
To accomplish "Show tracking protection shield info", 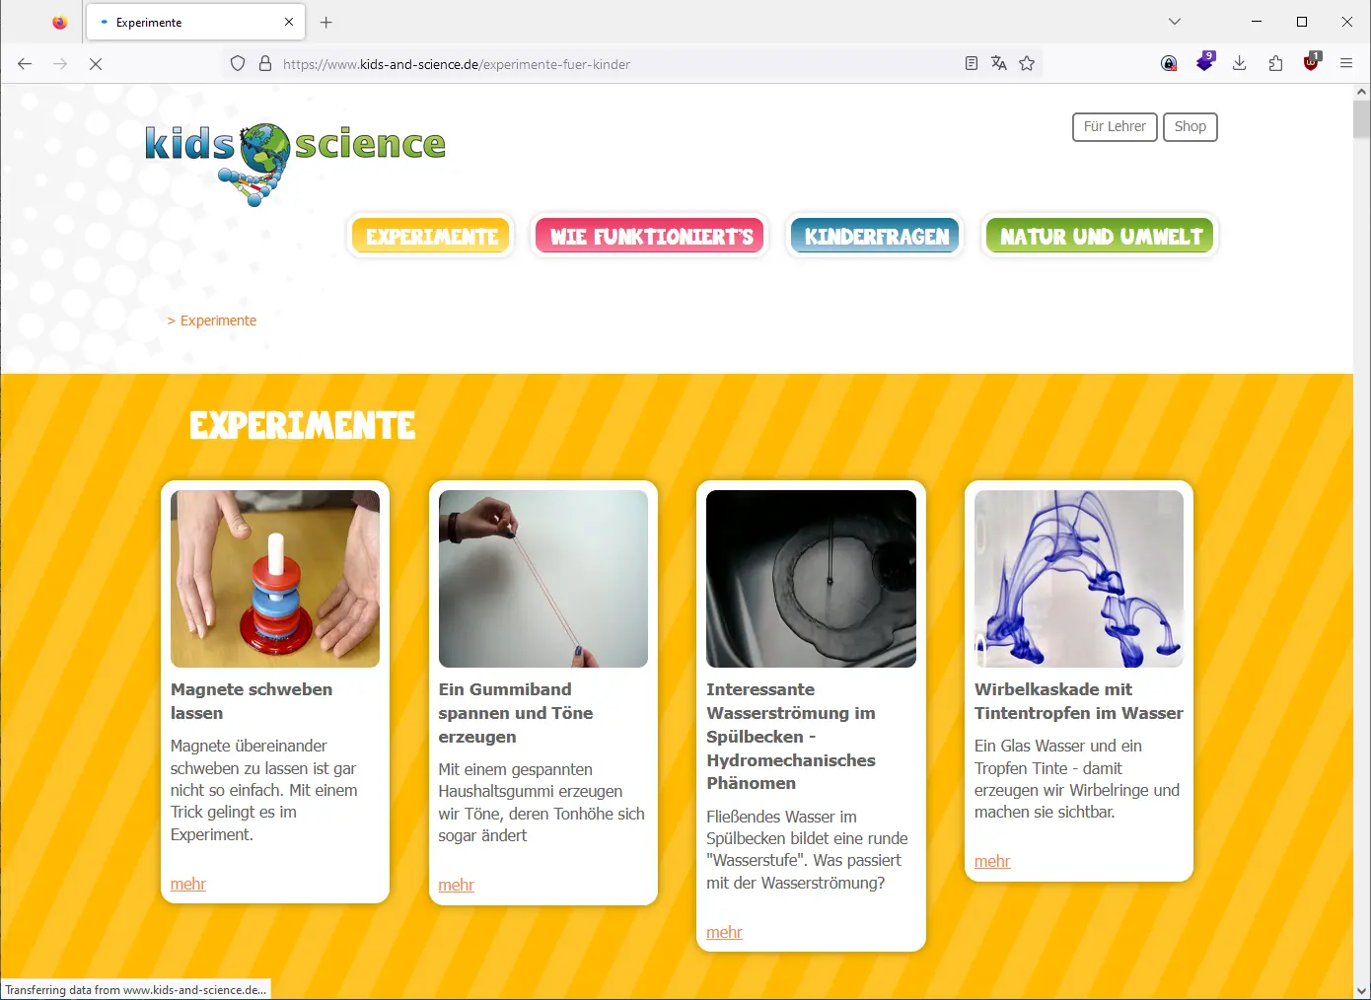I will pyautogui.click(x=238, y=64).
